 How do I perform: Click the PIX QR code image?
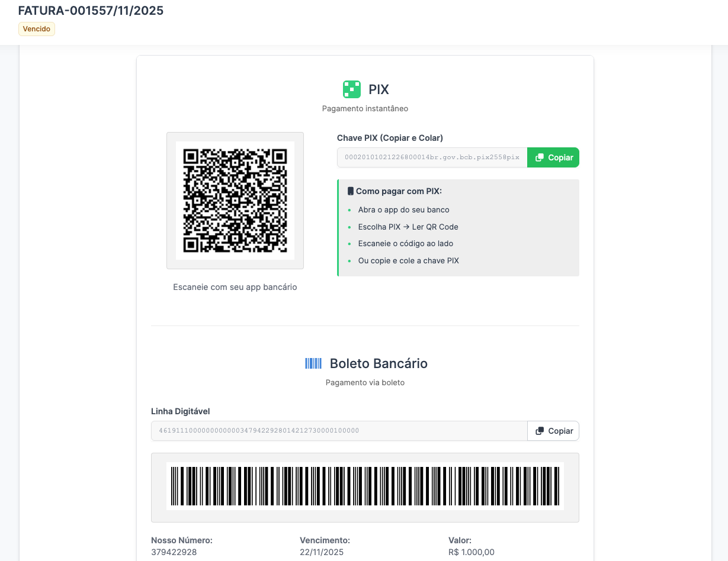pos(235,201)
